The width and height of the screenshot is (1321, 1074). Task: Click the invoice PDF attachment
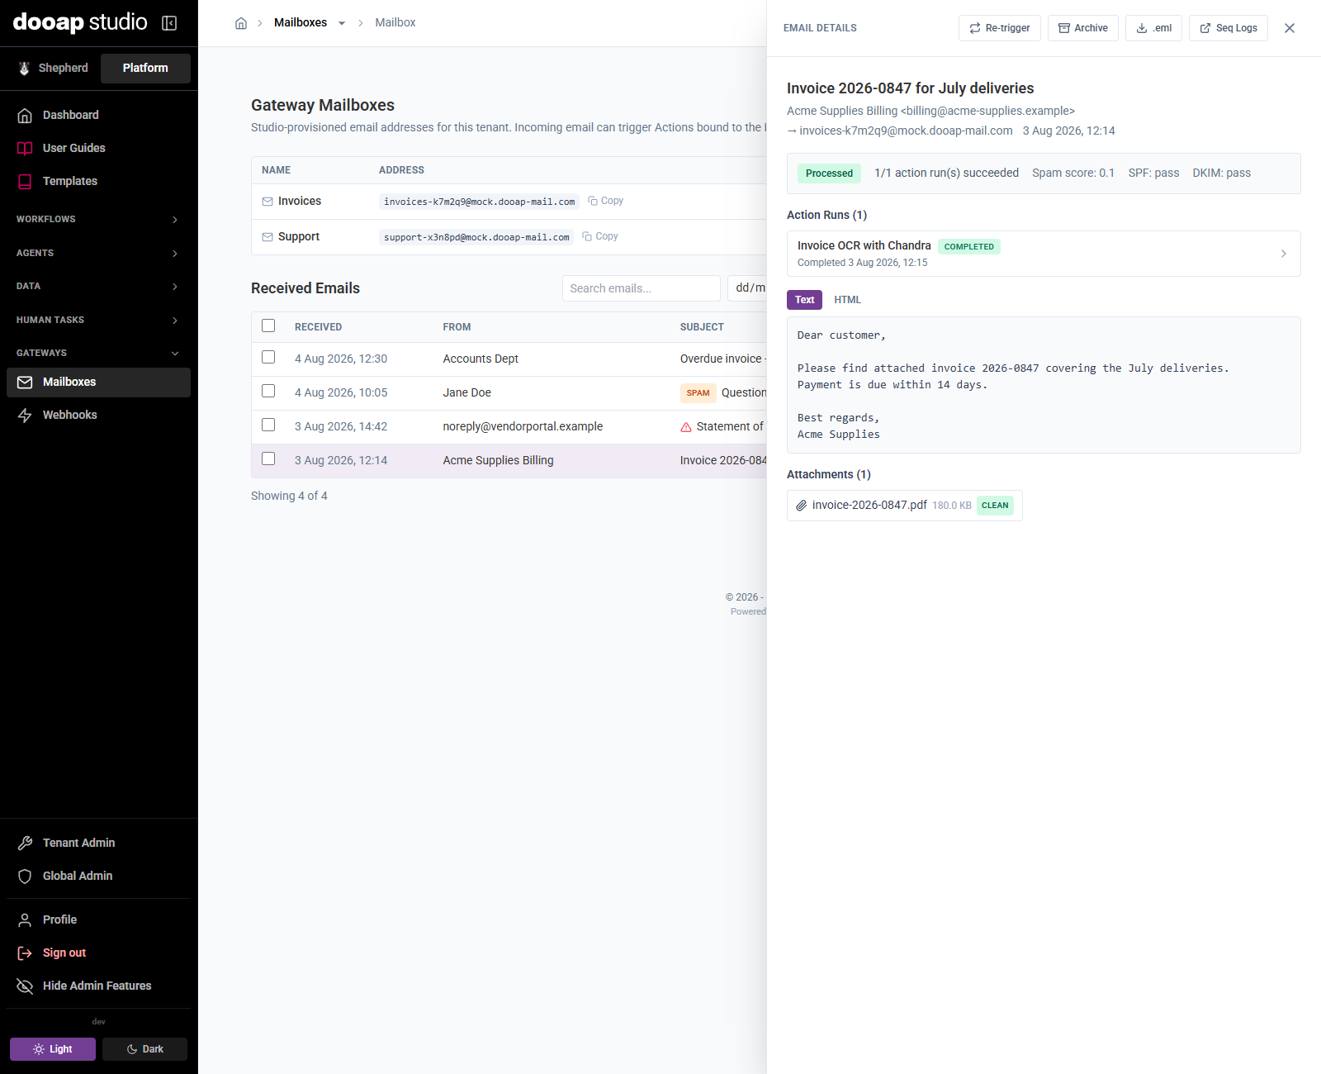(905, 506)
